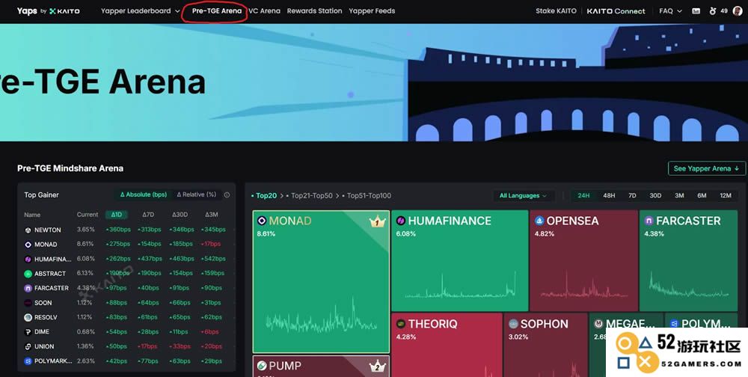
Task: Click SOPHON logo in treemap tile
Action: (x=513, y=324)
